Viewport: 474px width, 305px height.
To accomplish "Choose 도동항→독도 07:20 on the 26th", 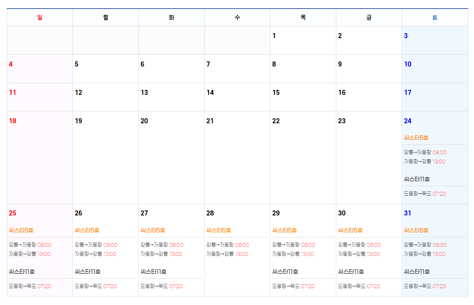I will (x=96, y=286).
